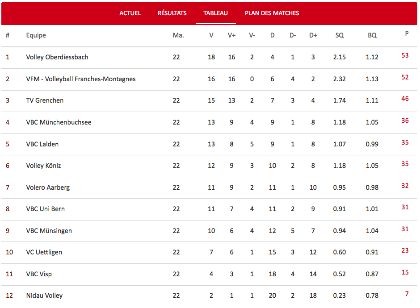The image size is (420, 308).
Task: Select the TABLEAU tab
Action: point(216,13)
